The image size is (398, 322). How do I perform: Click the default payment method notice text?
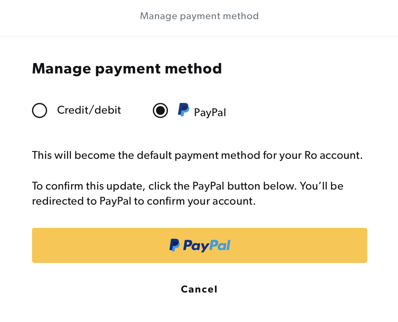point(197,155)
